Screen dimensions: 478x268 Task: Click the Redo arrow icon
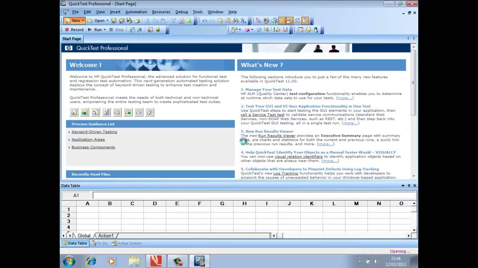coord(212,21)
